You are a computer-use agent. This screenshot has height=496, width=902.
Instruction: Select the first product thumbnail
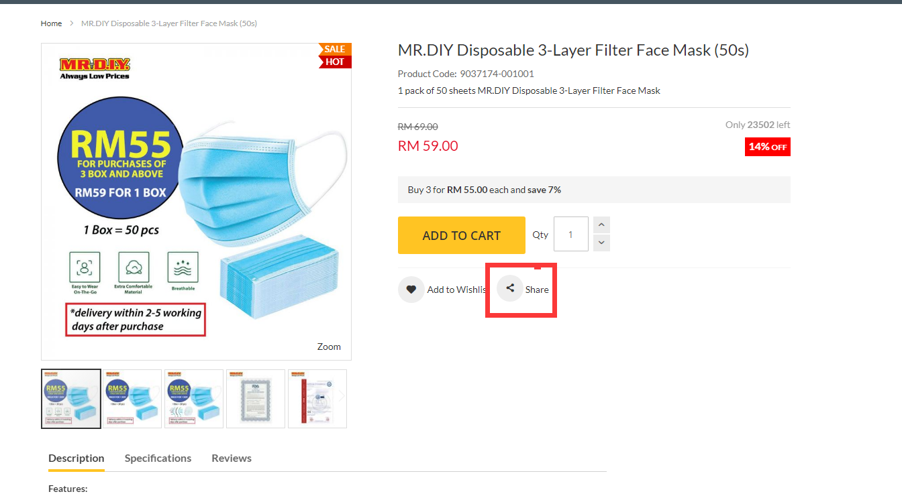tap(71, 398)
